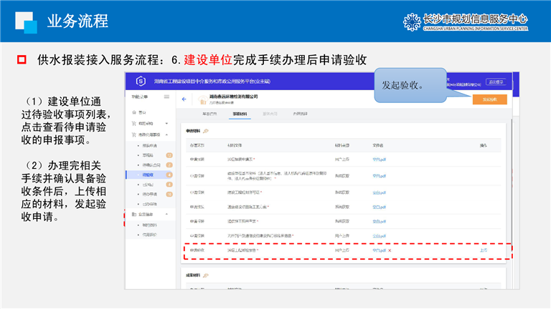Expand the second sidebar menu group arrow
Image resolution: width=551 pixels, height=309 pixels.
click(x=166, y=124)
